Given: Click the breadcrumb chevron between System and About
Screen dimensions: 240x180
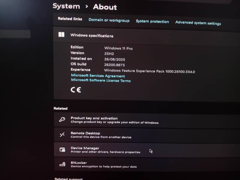Looking at the screenshot, I should point(87,6).
